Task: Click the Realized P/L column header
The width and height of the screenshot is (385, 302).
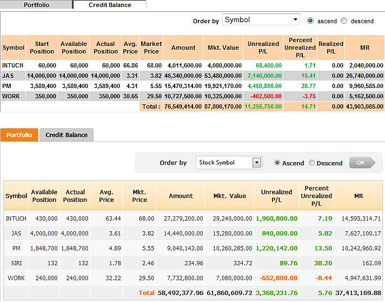Action: (x=330, y=48)
